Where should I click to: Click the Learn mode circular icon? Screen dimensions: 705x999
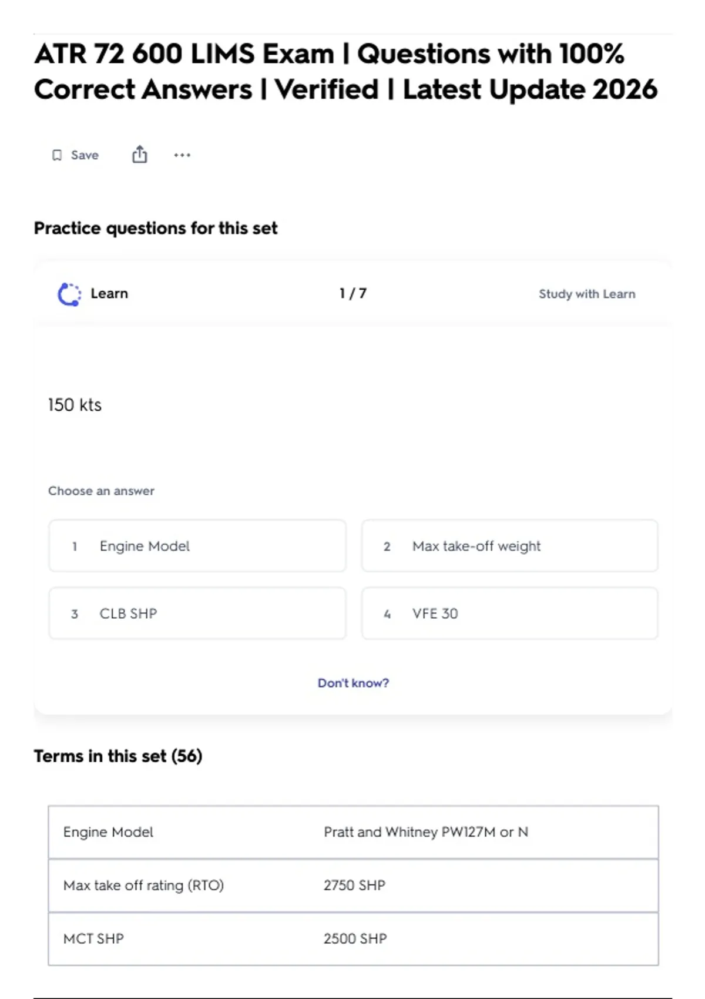69,294
